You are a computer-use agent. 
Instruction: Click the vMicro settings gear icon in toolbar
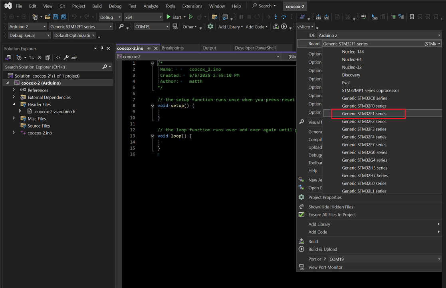[210, 27]
